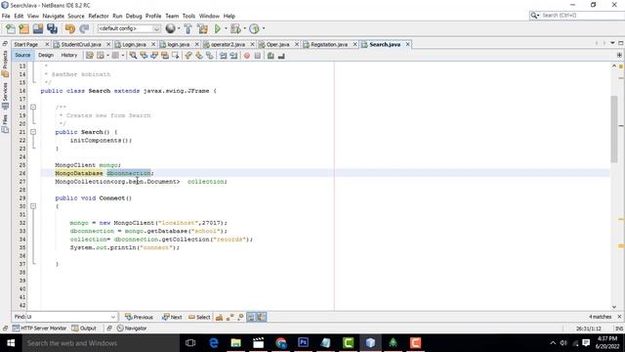Click the Open Project toolbar icon
Image resolution: width=625 pixels, height=352 pixels.
38,28
